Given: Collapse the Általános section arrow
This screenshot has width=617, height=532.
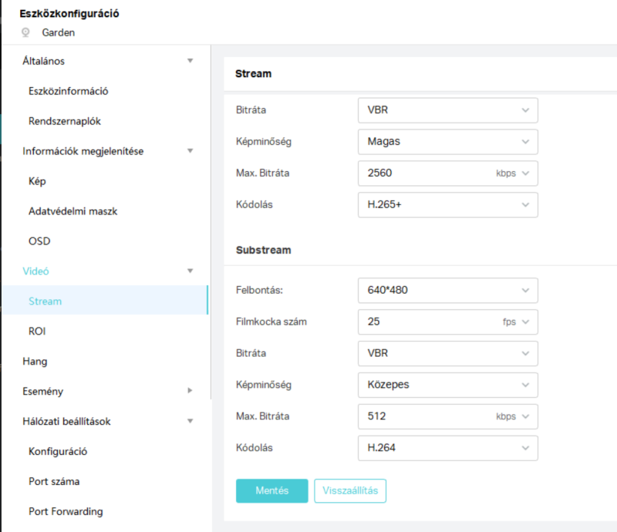Looking at the screenshot, I should click(x=190, y=61).
